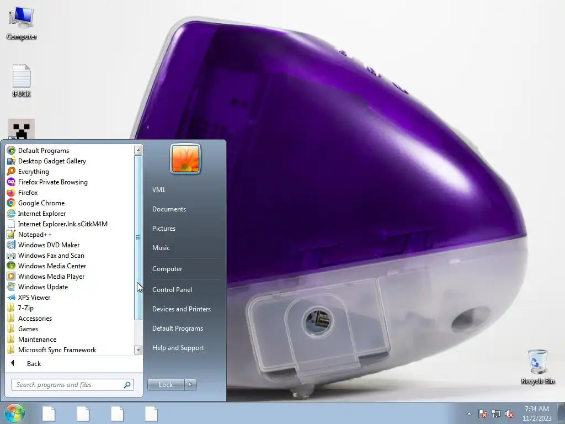Click the user account picture
This screenshot has width=565, height=424.
point(185,158)
